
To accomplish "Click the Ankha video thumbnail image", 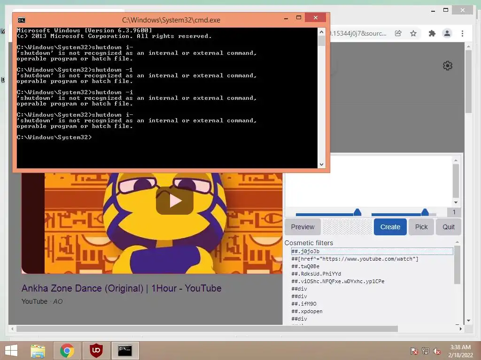I will pyautogui.click(x=152, y=223).
